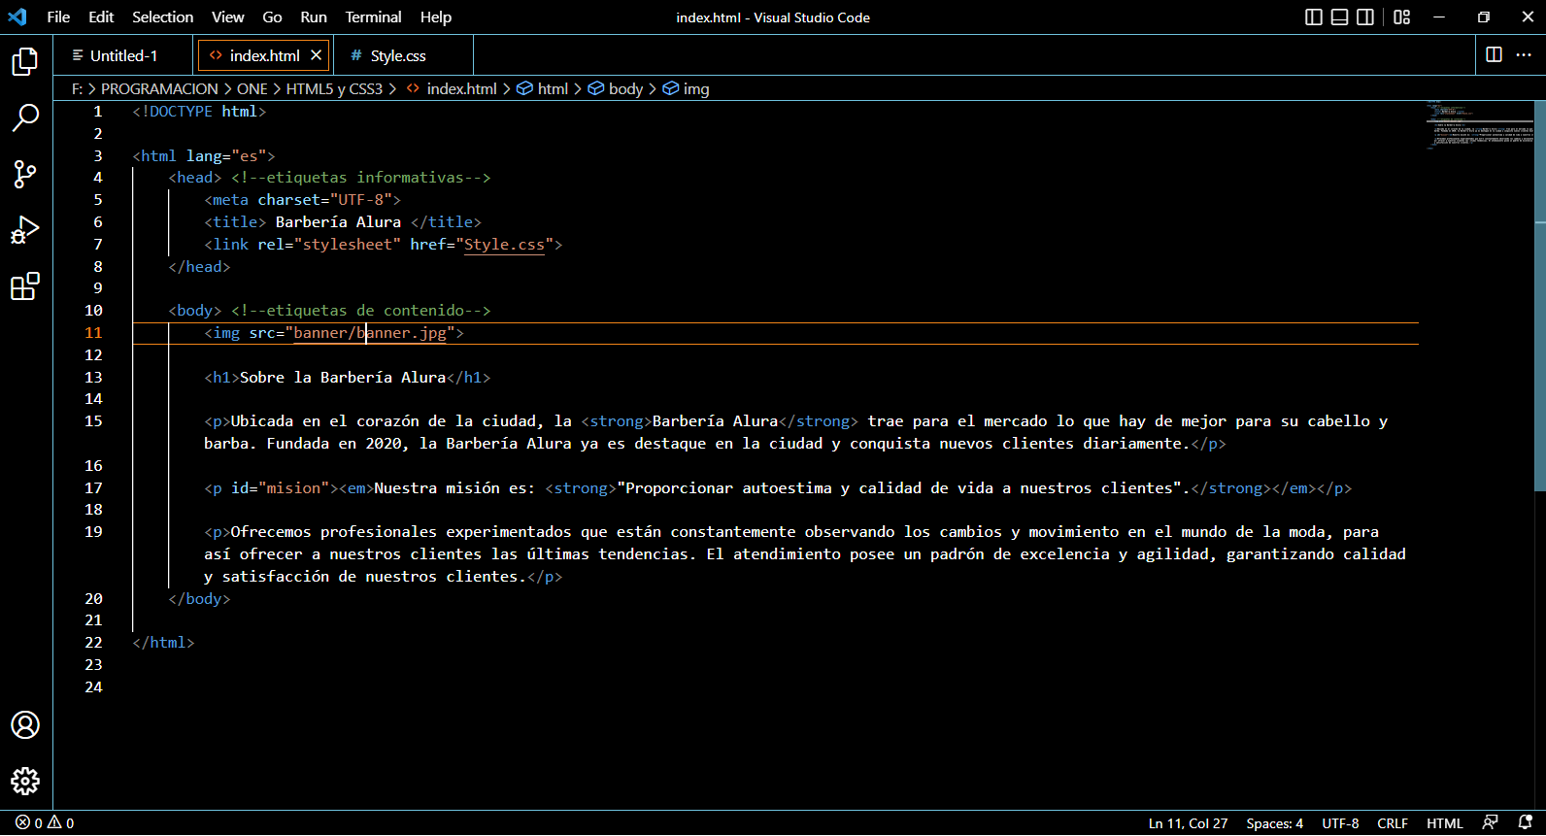Open the Run and Debug view
1546x836 pixels.
(x=25, y=231)
